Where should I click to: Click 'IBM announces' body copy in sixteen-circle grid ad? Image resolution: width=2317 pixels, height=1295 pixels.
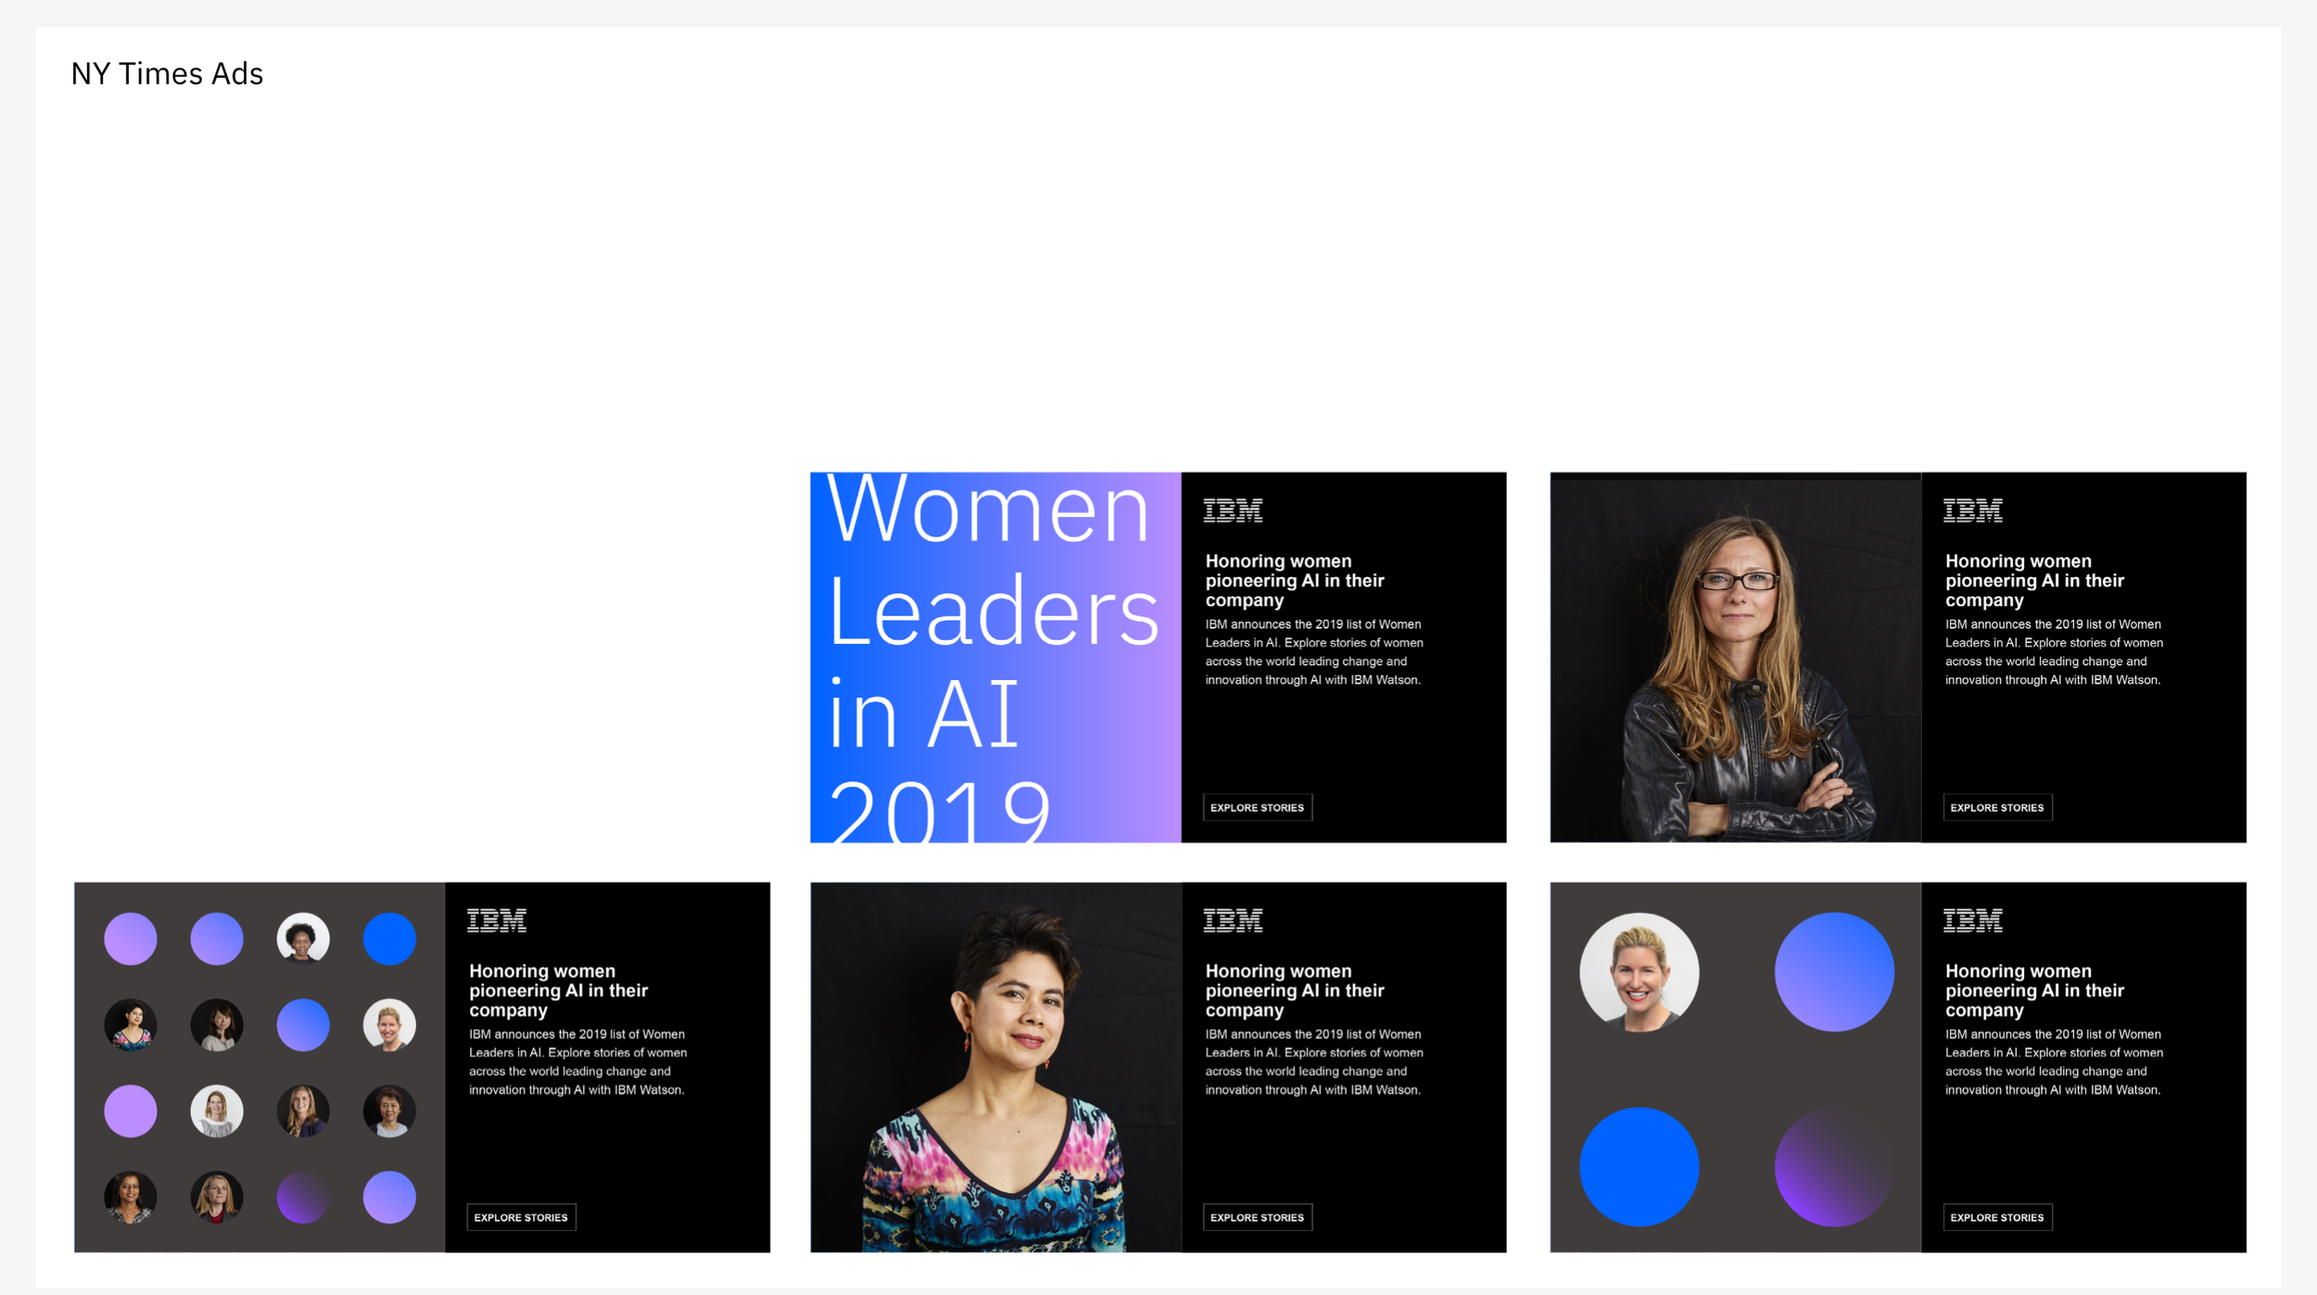pos(577,1062)
